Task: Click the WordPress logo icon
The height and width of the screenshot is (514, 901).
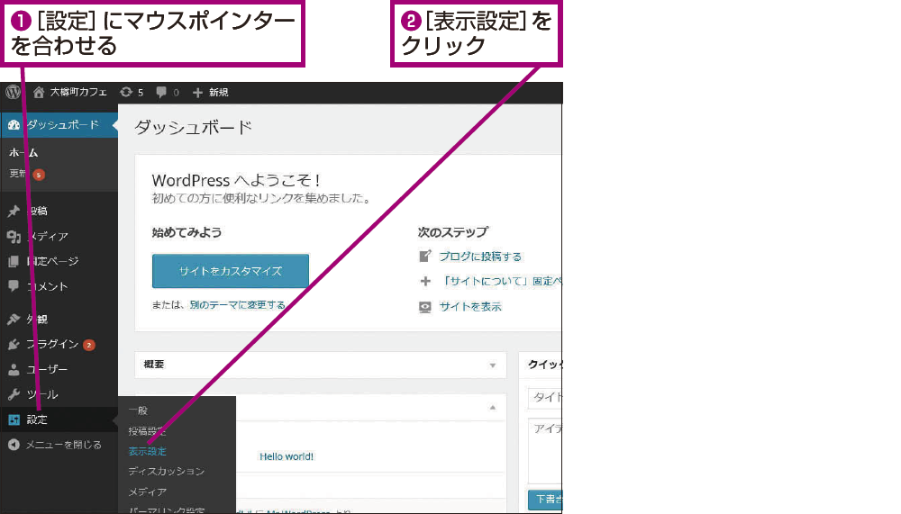Action: [14, 92]
